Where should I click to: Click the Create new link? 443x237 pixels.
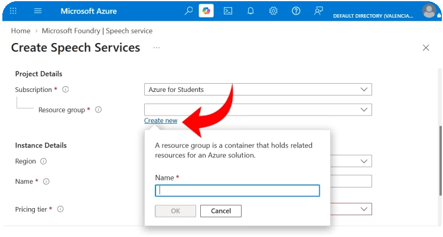[x=161, y=120]
